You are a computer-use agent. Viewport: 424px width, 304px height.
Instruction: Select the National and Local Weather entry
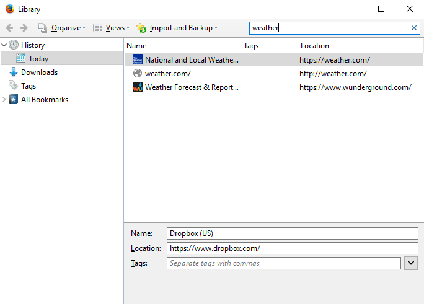pos(274,59)
